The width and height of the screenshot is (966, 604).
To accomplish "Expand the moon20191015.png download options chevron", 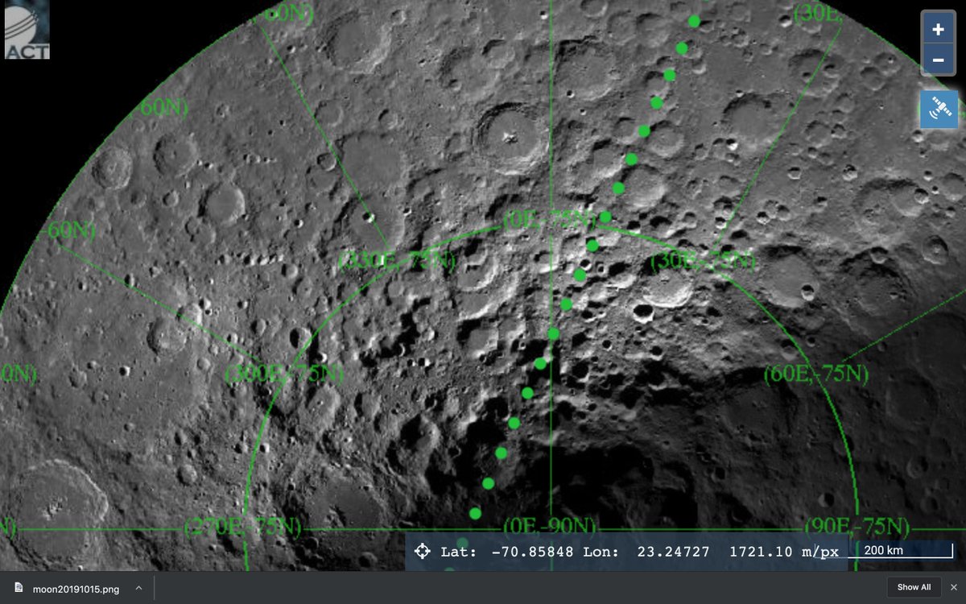I will tap(138, 589).
